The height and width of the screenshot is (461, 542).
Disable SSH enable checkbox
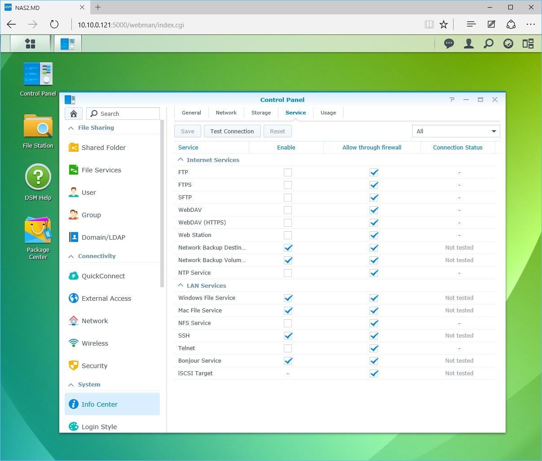point(288,336)
